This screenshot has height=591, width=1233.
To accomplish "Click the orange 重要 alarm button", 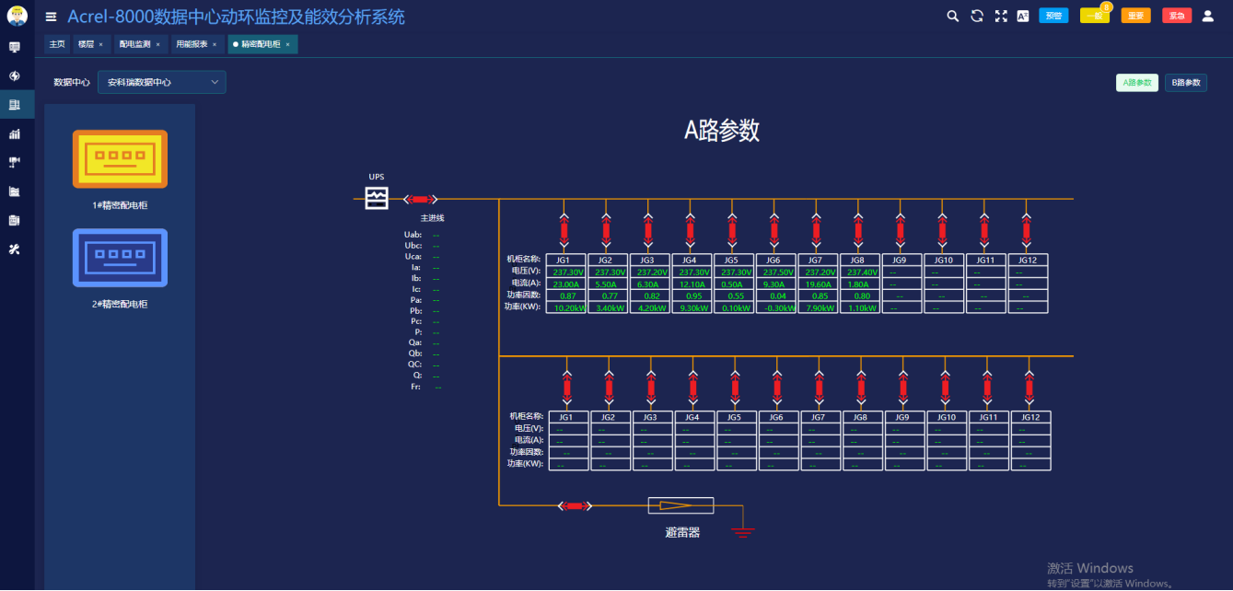I will (x=1136, y=16).
